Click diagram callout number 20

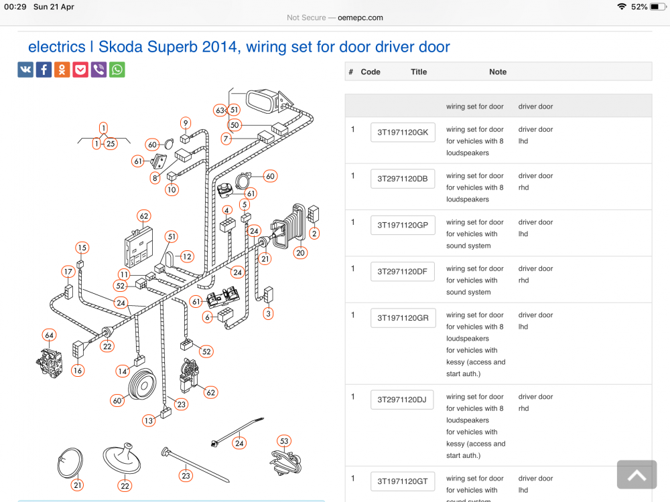300,253
